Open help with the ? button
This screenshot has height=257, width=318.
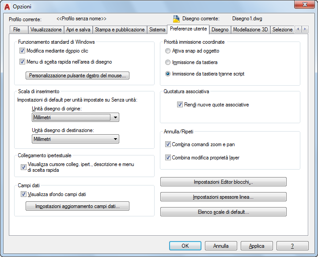click(x=292, y=246)
